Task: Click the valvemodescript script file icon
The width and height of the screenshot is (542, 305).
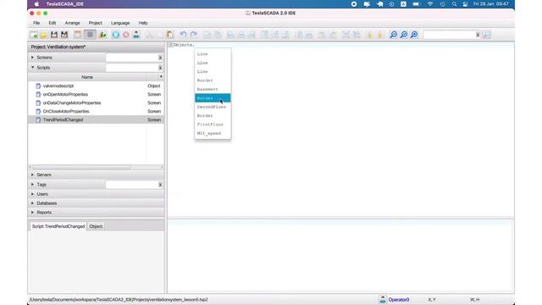Action: click(38, 86)
